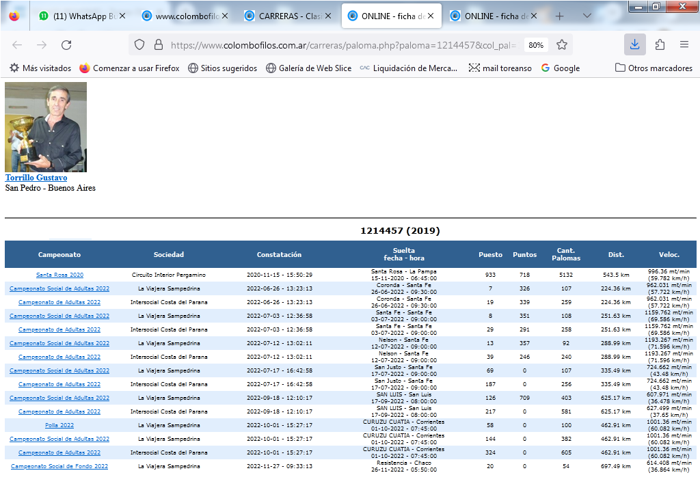
Task: Close the www.colombofilos tab
Action: (x=225, y=16)
